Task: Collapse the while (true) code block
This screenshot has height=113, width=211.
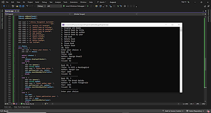Action: click(x=14, y=48)
